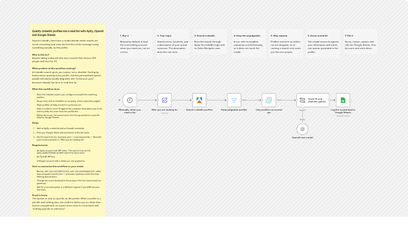
Task: Select the '3. Search LinkedIn' sticky note
Action: click(210, 41)
